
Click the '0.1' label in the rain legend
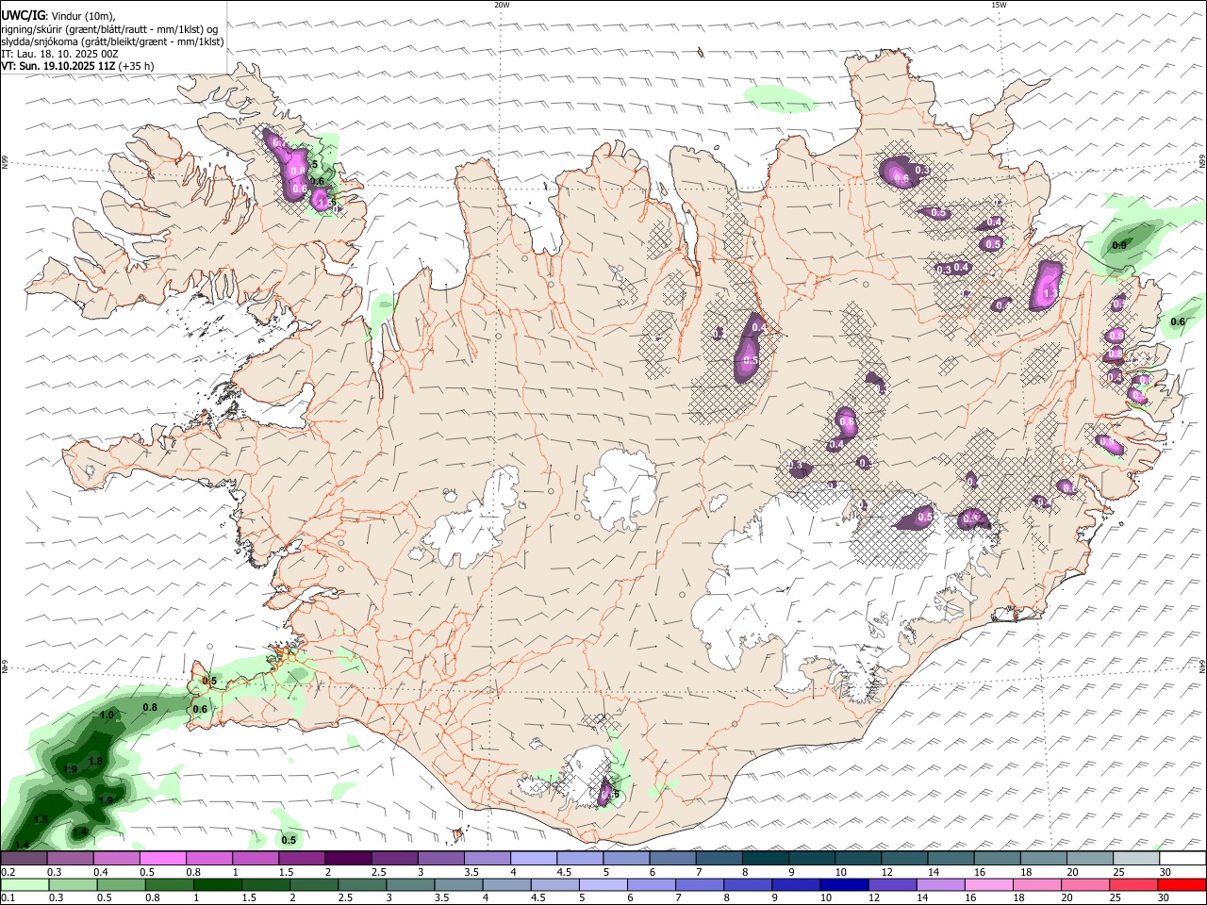8,898
